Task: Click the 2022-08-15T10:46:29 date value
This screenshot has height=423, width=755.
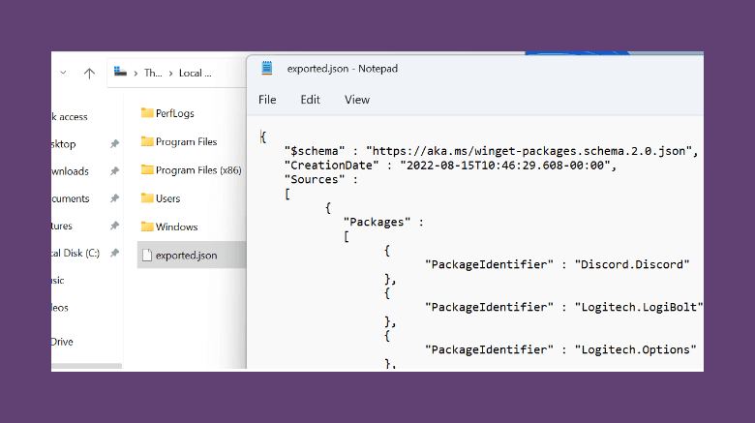Action: tap(504, 166)
